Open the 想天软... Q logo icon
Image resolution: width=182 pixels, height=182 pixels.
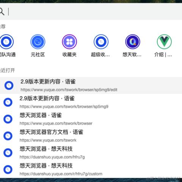click(x=133, y=42)
